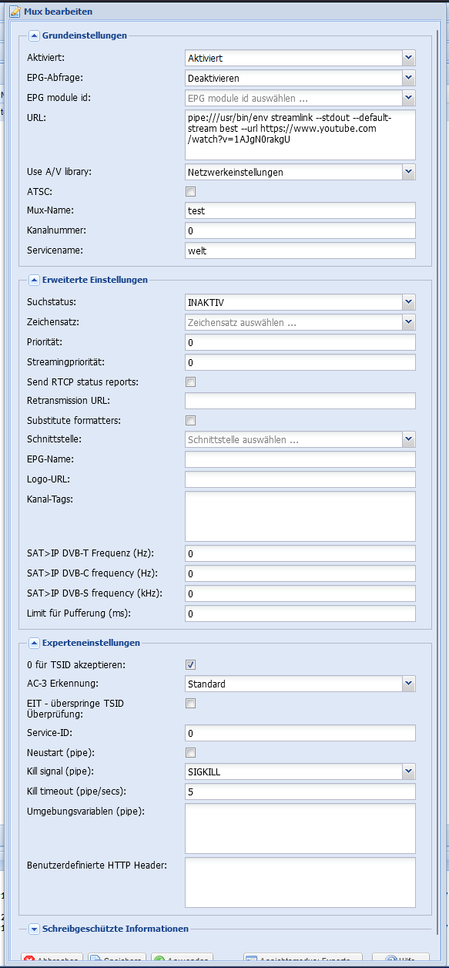Viewport: 449px width, 968px height.
Task: Collapse the Grundeinstellungen section arrow
Action: [x=35, y=35]
